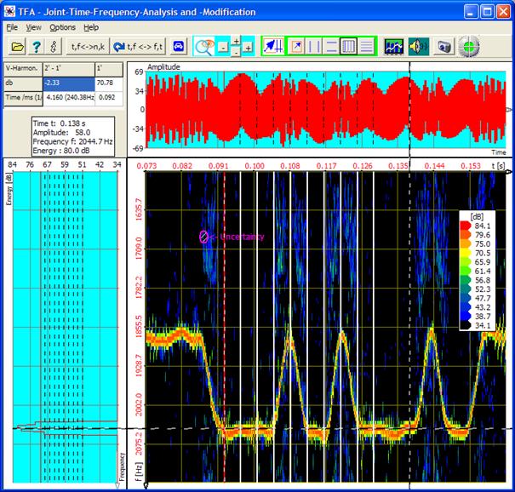
Task: Click the green crosshair target icon
Action: [469, 47]
